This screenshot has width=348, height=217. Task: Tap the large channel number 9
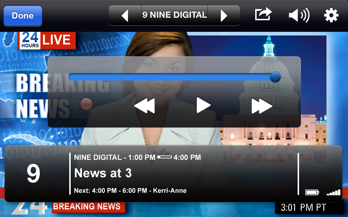point(33,173)
